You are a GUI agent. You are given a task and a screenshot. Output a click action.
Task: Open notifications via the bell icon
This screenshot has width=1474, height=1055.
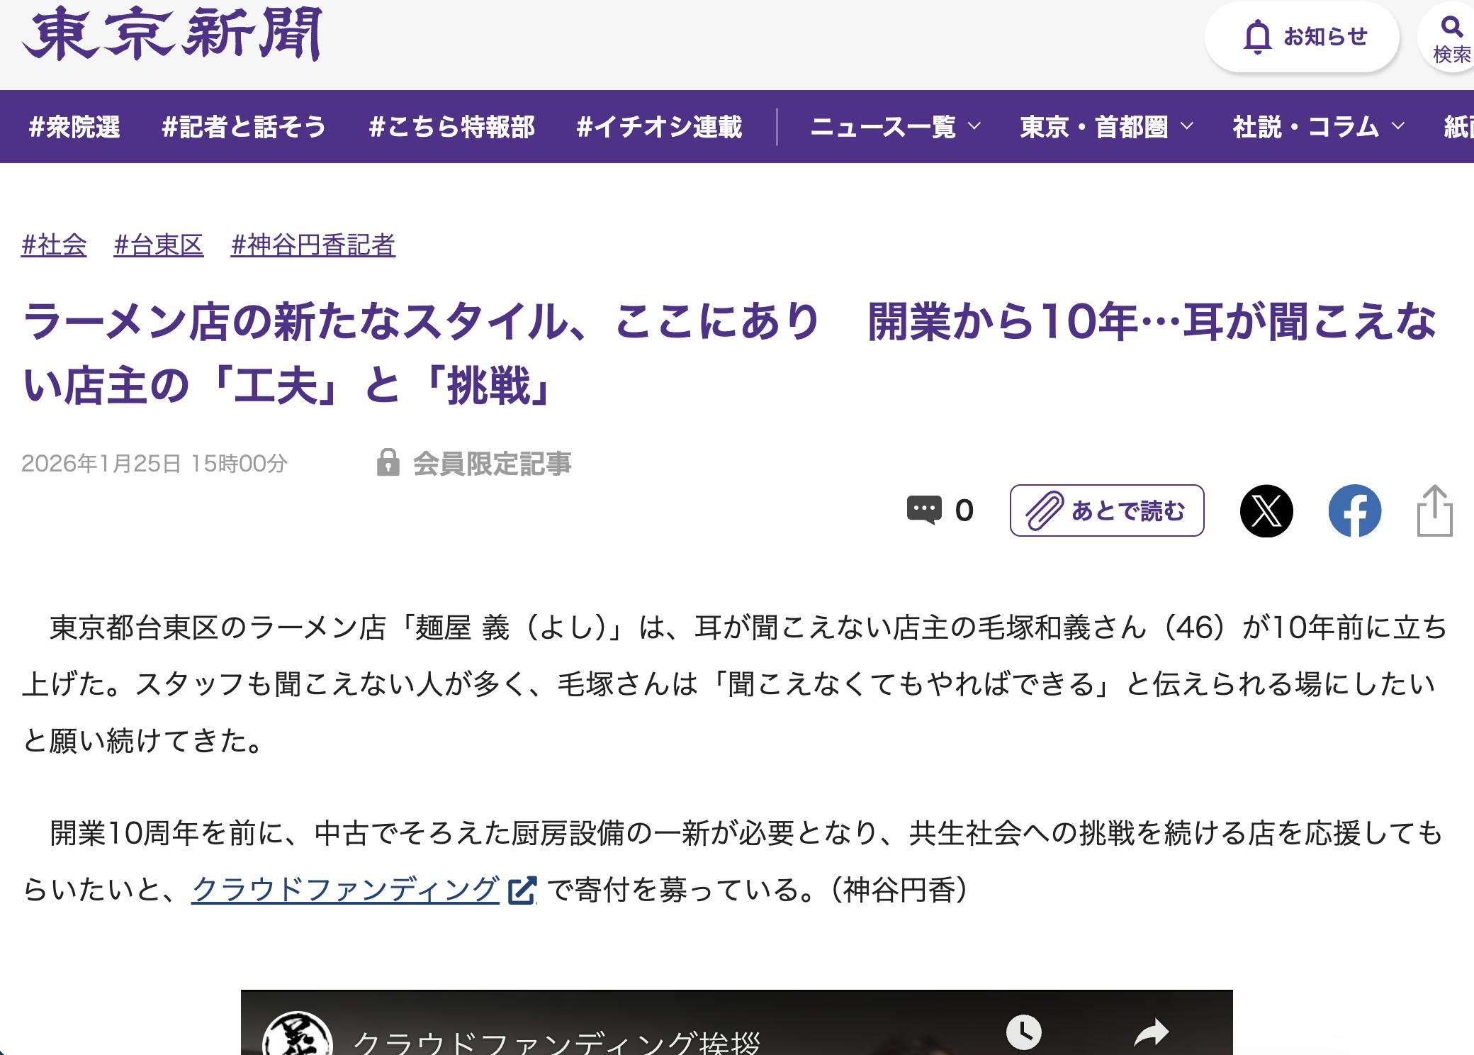pos(1258,37)
